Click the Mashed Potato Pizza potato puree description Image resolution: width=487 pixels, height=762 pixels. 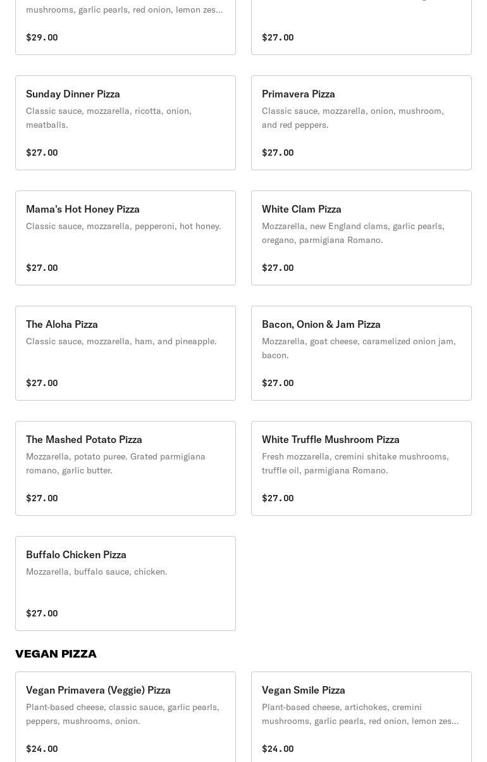116,463
